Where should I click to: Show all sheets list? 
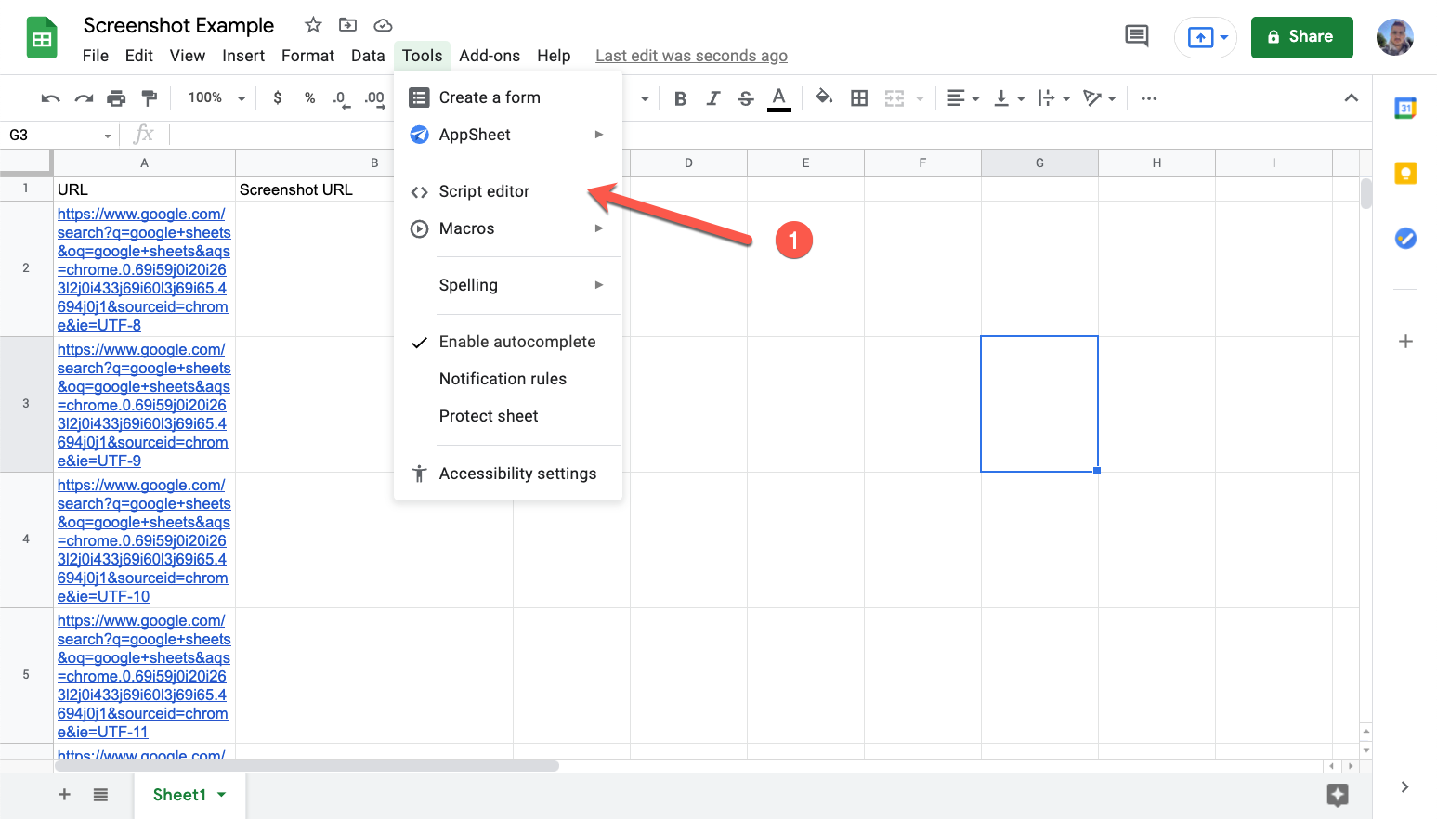click(100, 795)
